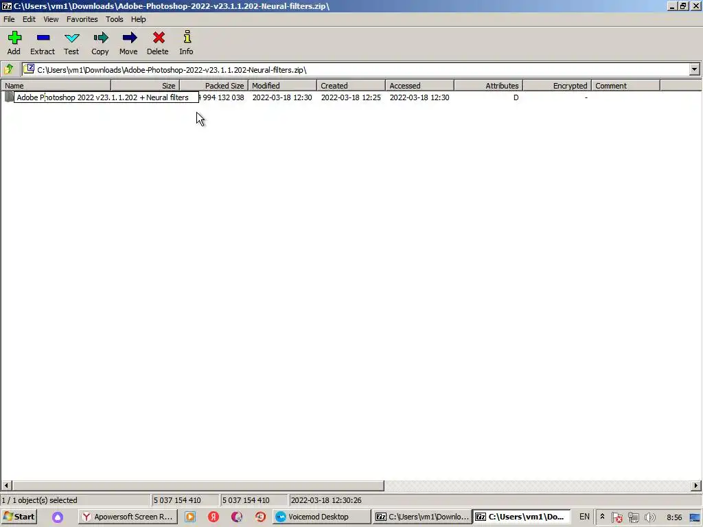Click status bar date 2022-03-18 12:30:26
This screenshot has width=703, height=527.
326,500
